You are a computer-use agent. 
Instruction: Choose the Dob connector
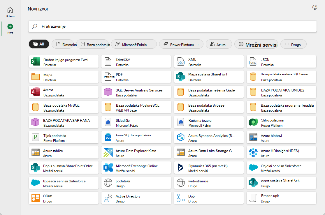209,198
